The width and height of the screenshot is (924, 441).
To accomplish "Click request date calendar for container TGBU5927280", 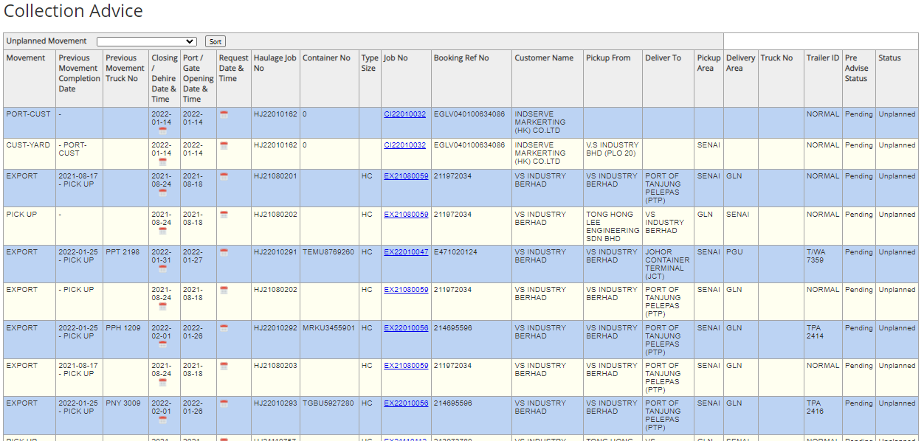I will 224,403.
